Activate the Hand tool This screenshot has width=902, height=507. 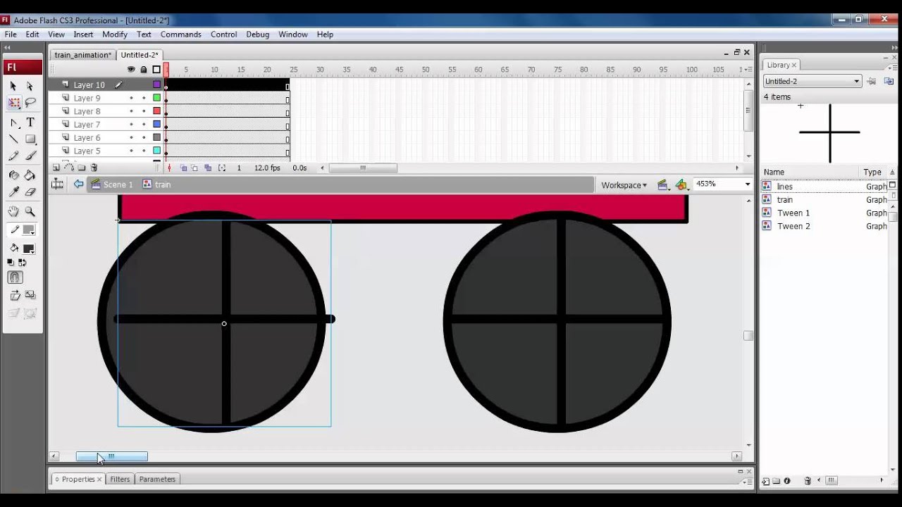point(13,211)
